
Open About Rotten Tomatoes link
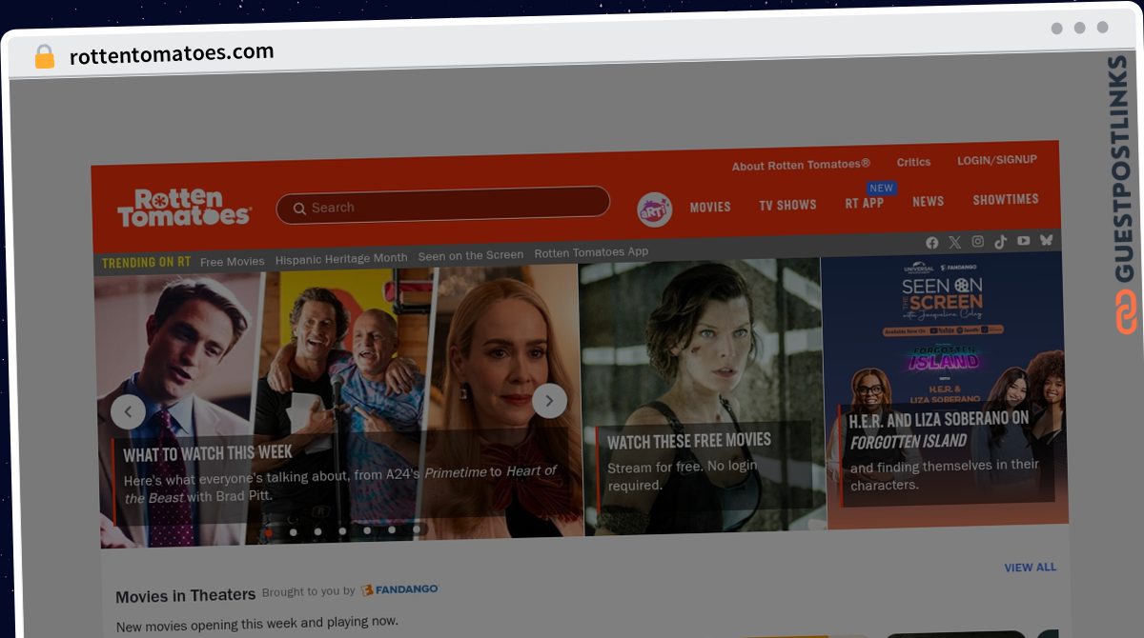tap(801, 165)
